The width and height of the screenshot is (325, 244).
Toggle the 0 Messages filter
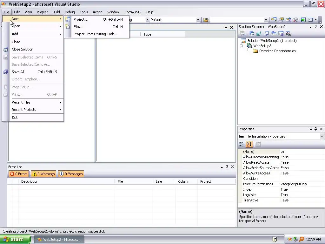pos(71,174)
